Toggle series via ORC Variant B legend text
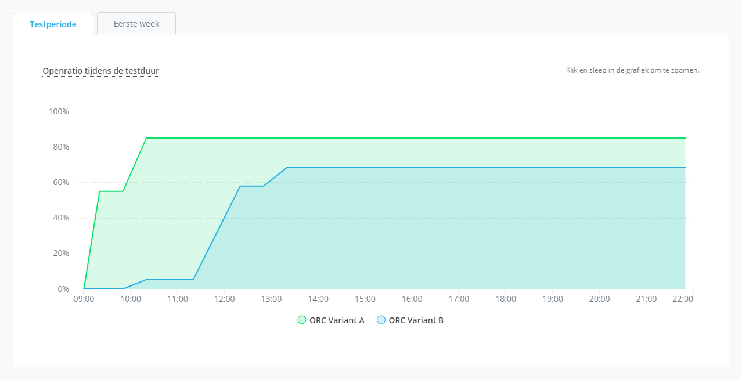Image resolution: width=742 pixels, height=380 pixels. coord(416,320)
